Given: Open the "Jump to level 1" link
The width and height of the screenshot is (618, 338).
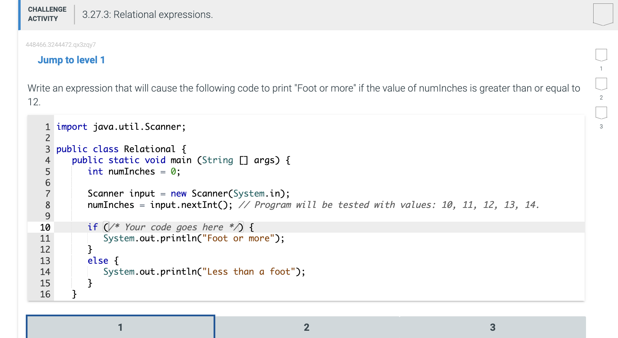Looking at the screenshot, I should tap(71, 60).
